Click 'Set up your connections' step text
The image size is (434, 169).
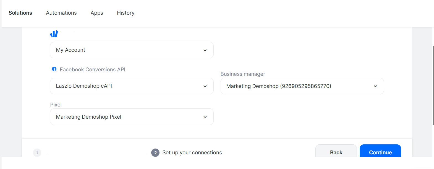(x=192, y=153)
